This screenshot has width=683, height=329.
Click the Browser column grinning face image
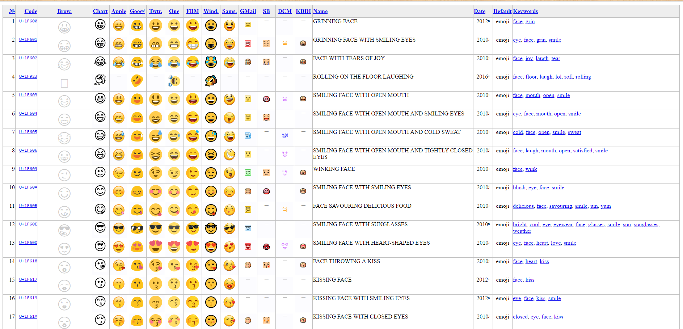point(64,27)
